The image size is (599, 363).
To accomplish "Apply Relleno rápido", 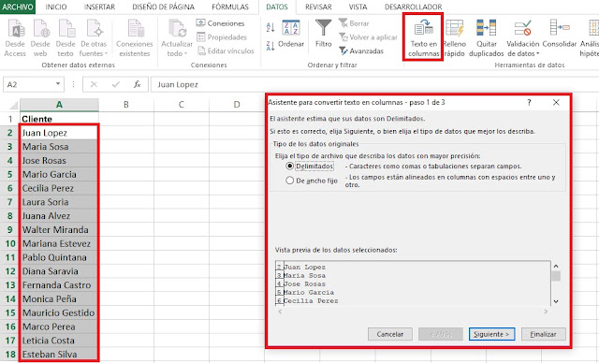I will 454,38.
